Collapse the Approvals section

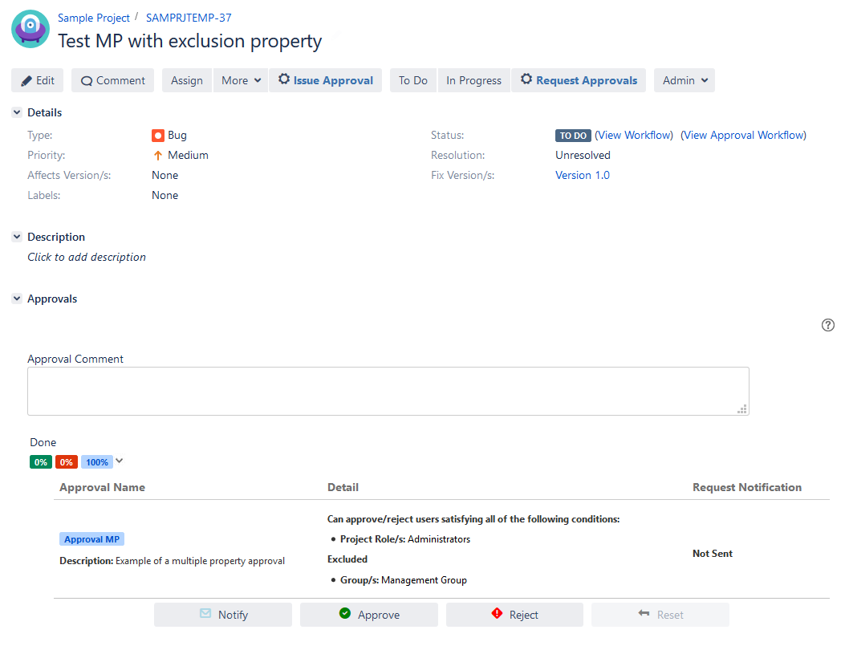[17, 299]
